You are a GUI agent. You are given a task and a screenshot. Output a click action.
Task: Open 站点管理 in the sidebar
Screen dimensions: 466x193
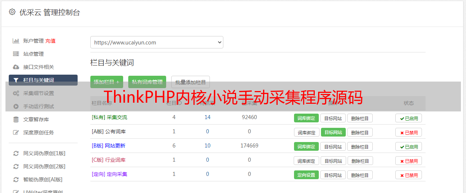(x=34, y=54)
